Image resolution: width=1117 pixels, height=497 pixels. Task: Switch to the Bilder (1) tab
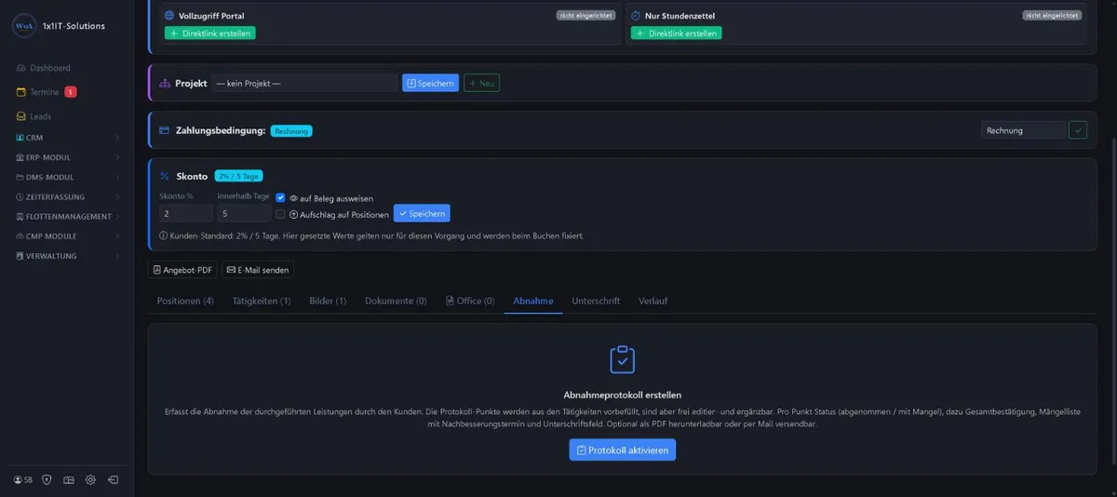[328, 301]
